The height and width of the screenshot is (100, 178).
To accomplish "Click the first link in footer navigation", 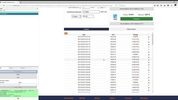I will pyautogui.click(x=69, y=98).
